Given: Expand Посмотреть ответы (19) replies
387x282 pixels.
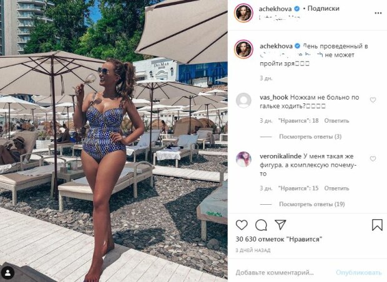Looking at the screenshot, I should coord(312,204).
